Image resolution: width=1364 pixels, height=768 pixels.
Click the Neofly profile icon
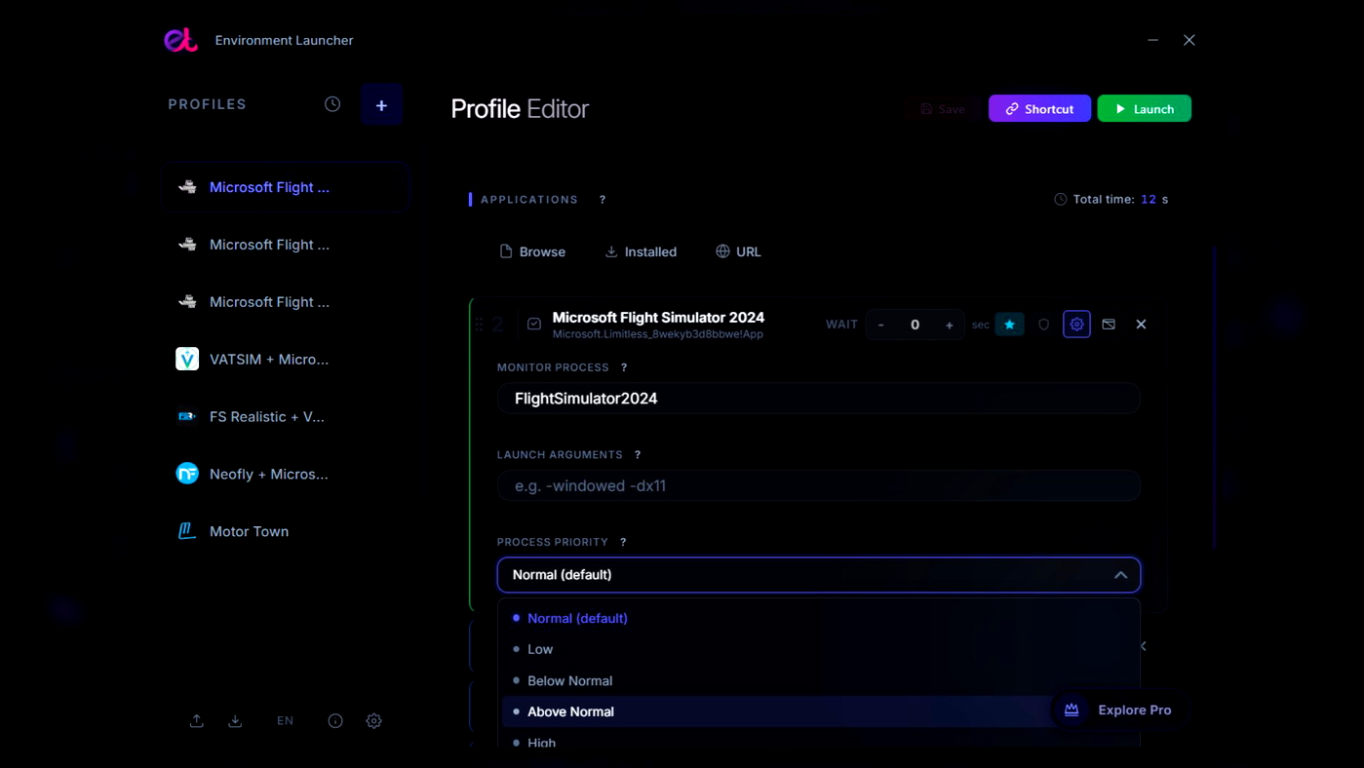187,474
